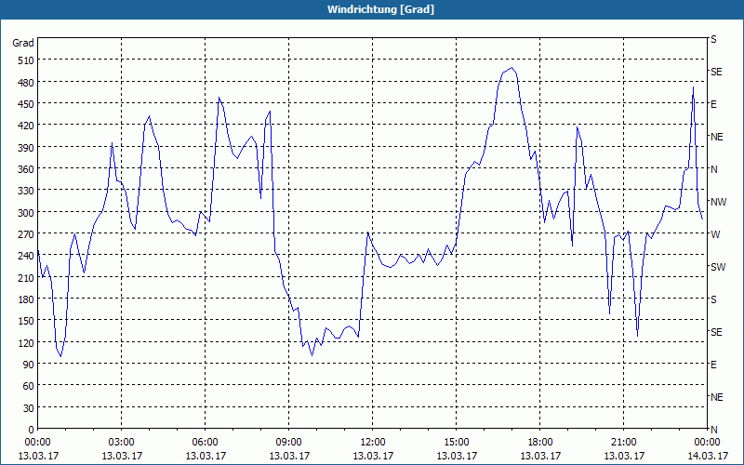Click the 21:00 time label
Viewport: 744px width, 465px height.
coord(623,442)
